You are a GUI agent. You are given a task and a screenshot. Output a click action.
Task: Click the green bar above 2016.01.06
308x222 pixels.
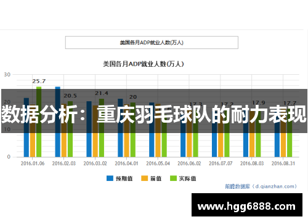(x=39, y=122)
